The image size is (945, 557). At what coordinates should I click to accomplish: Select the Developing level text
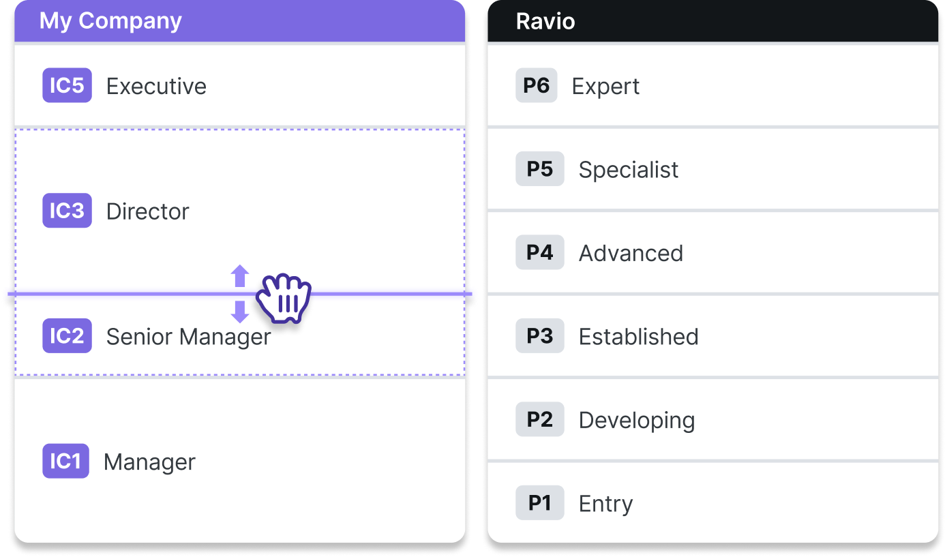637,421
